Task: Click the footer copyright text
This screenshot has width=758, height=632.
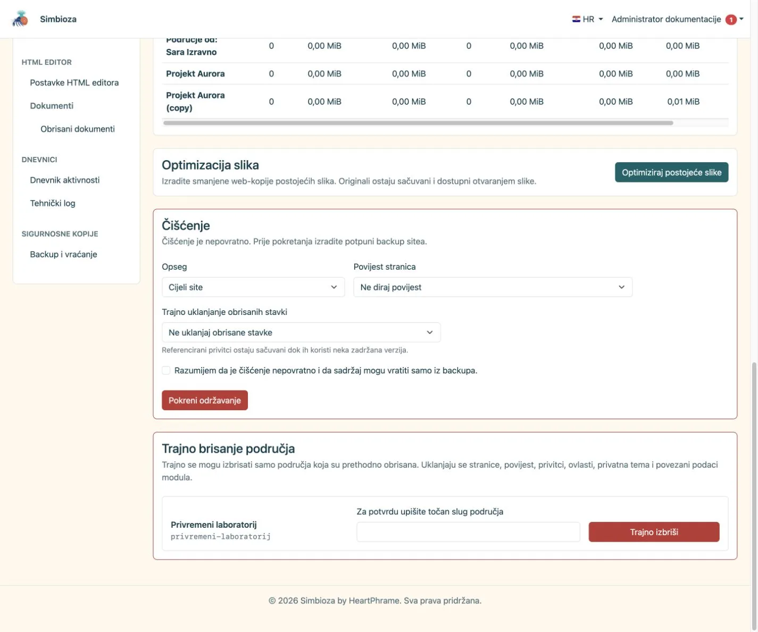Action: click(x=375, y=601)
